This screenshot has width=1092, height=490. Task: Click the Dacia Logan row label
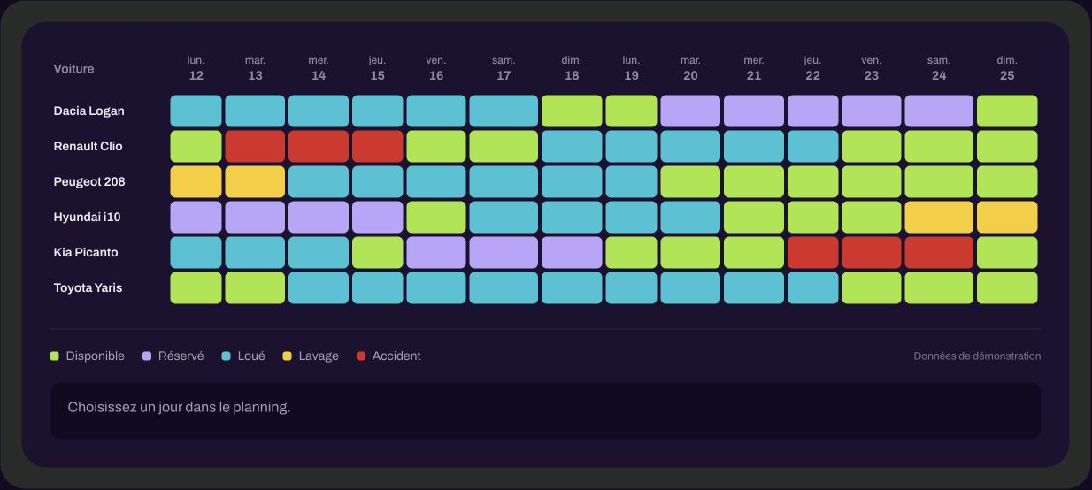pyautogui.click(x=88, y=111)
